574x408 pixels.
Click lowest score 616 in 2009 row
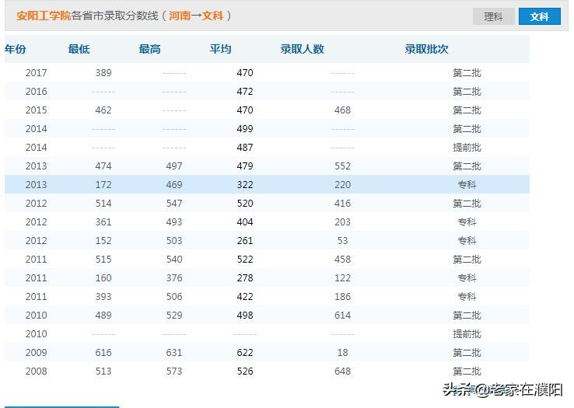103,353
